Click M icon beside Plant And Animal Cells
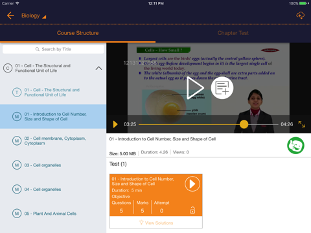Screen dimensions: 311x233 (x=17, y=214)
